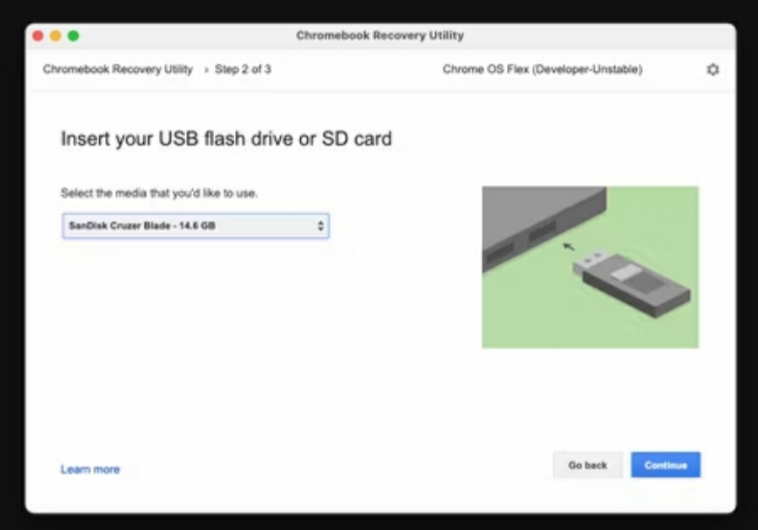Open the Learn more link
Viewport: 758px width, 530px height.
tap(89, 469)
